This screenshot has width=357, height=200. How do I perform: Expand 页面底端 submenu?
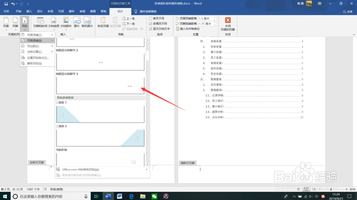tap(37, 41)
